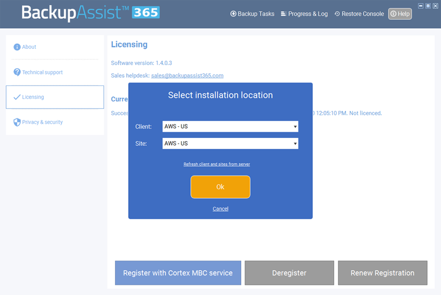Click the Restore Console icon
The height and width of the screenshot is (295, 441).
[337, 14]
